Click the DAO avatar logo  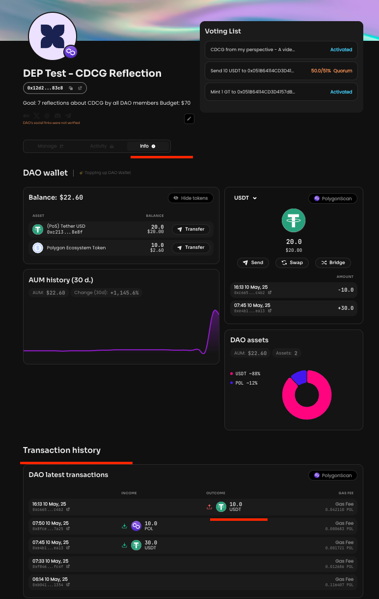click(x=52, y=36)
